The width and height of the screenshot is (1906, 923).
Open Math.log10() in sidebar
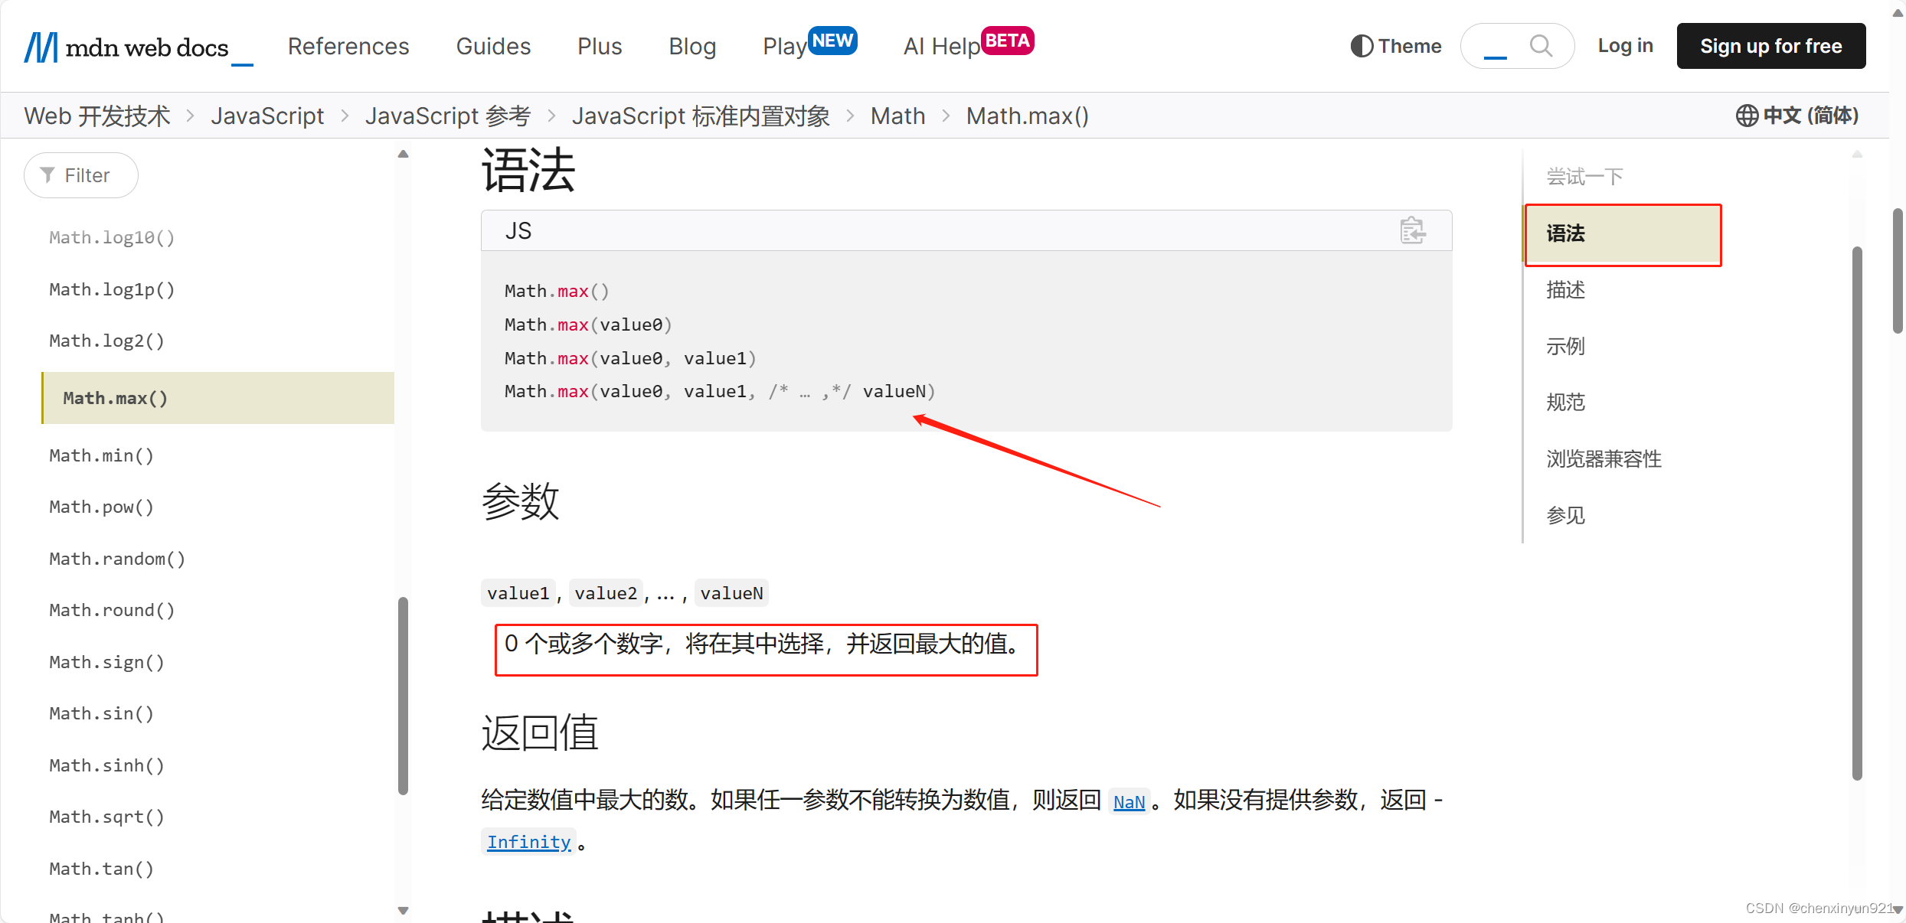tap(112, 237)
